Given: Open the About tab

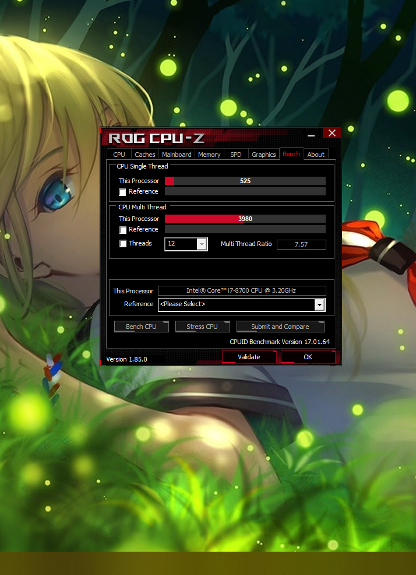Looking at the screenshot, I should point(316,155).
